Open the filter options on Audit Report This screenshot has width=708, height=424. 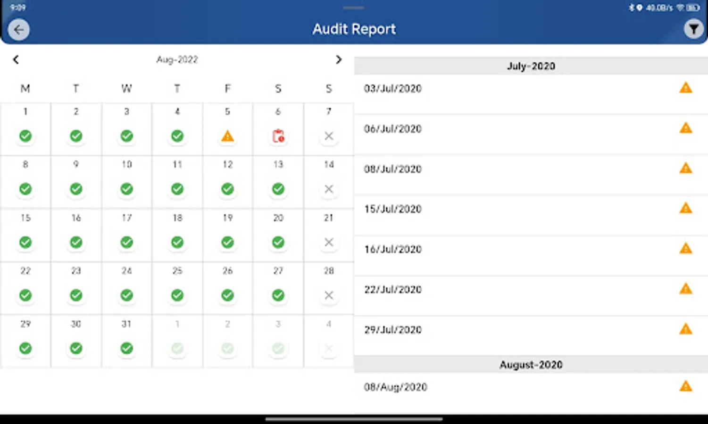[693, 29]
